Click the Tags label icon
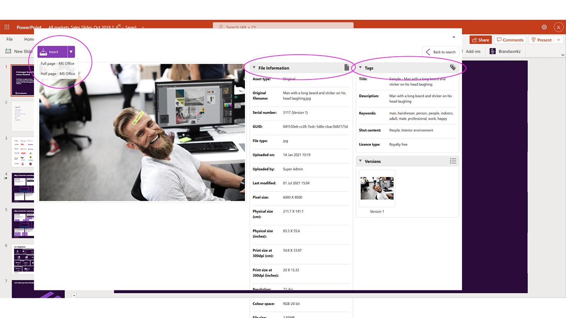This screenshot has height=318, width=566. click(x=453, y=67)
